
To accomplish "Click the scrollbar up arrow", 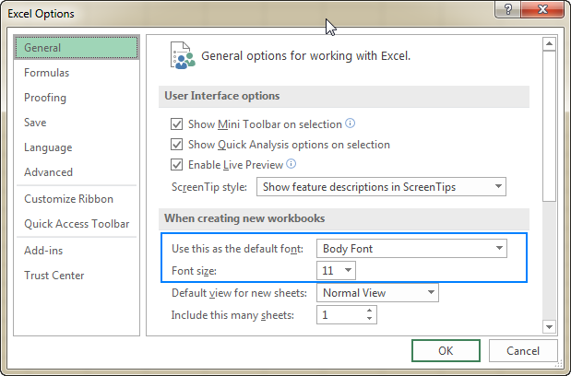I will [x=549, y=44].
